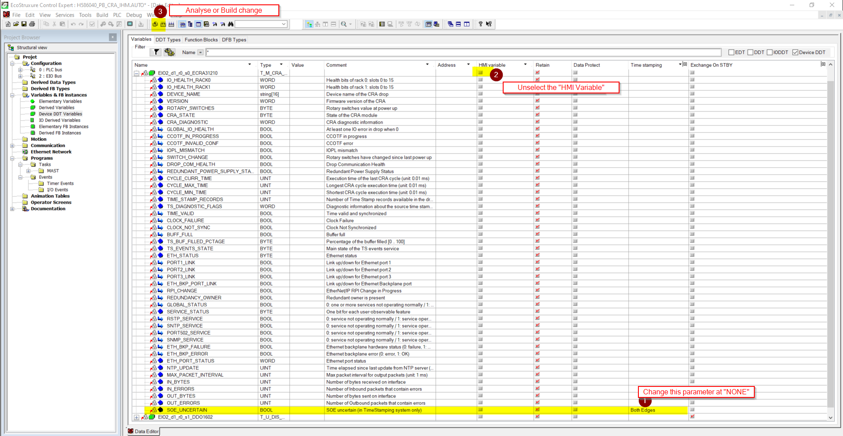The height and width of the screenshot is (436, 843).
Task: Toggle the EDT filter checkbox
Action: pyautogui.click(x=731, y=52)
